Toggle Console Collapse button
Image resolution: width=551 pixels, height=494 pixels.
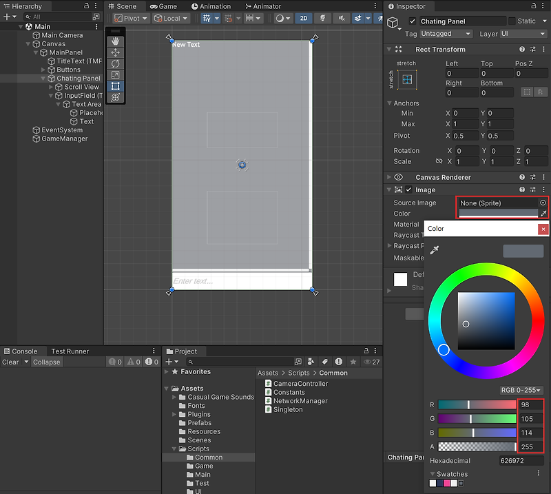click(x=46, y=362)
